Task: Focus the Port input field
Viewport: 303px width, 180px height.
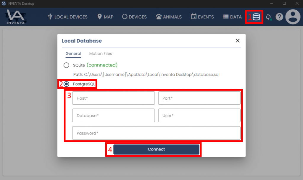Action: [x=199, y=98]
